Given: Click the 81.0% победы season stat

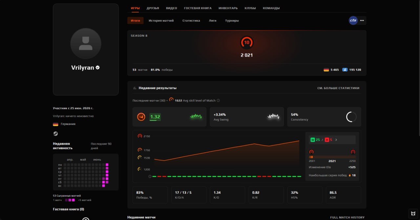Looking at the screenshot, I should point(161,70).
